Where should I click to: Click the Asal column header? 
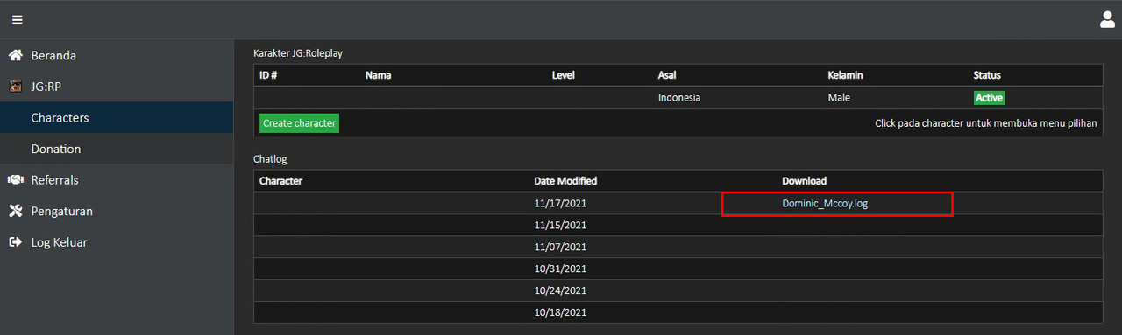click(x=667, y=75)
